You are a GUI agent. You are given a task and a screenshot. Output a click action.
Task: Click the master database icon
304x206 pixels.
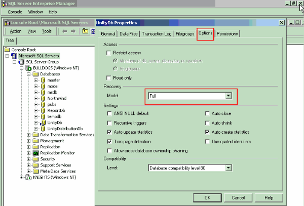tap(43, 80)
